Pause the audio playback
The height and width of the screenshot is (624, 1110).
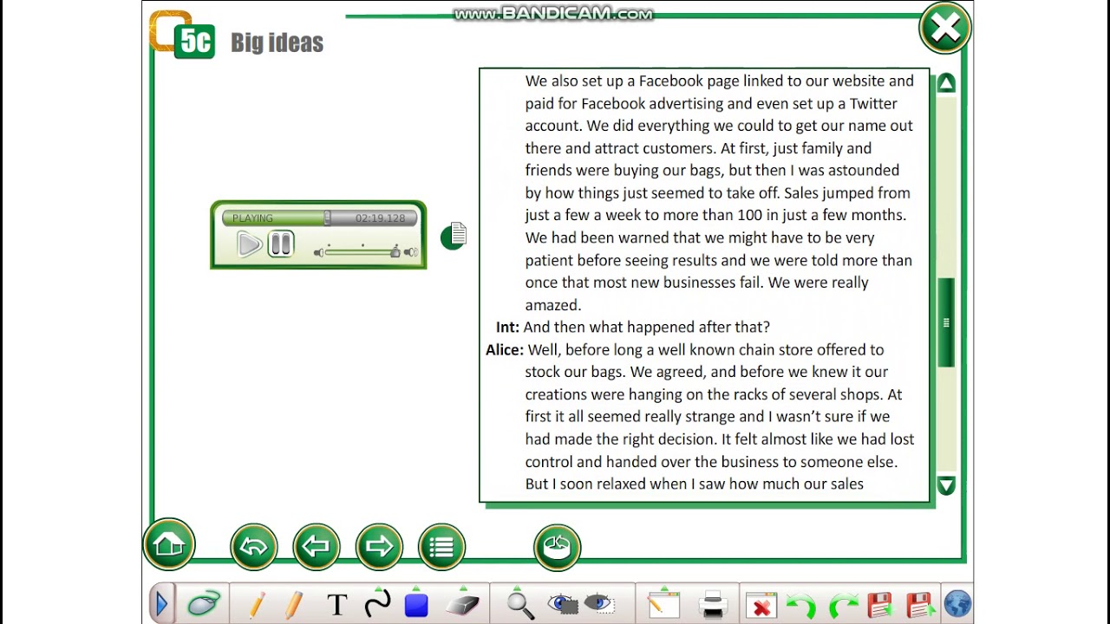[281, 244]
